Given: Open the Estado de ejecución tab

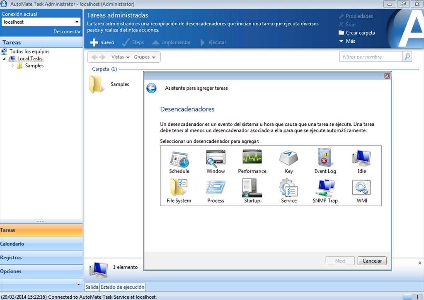Looking at the screenshot, I should [123, 287].
